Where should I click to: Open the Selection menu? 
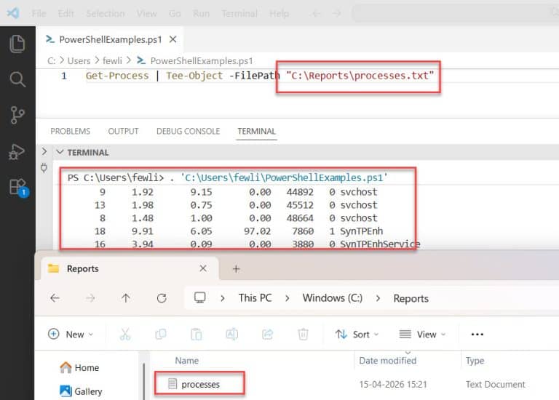point(106,14)
